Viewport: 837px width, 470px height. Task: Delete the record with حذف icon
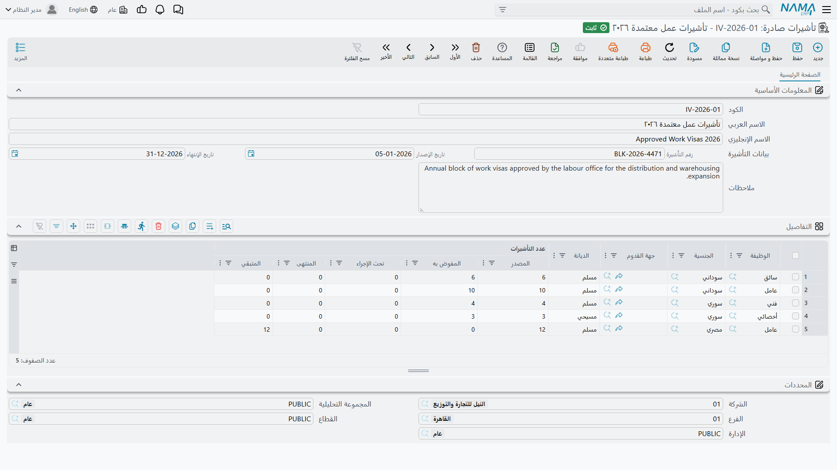click(x=476, y=47)
